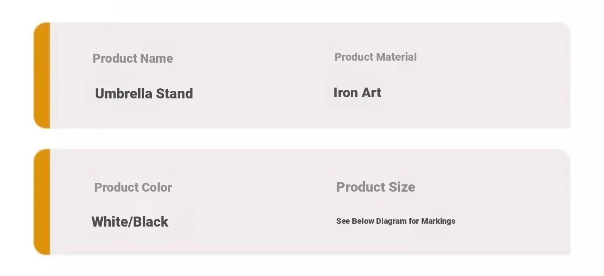Click the Product Color heading

(133, 188)
